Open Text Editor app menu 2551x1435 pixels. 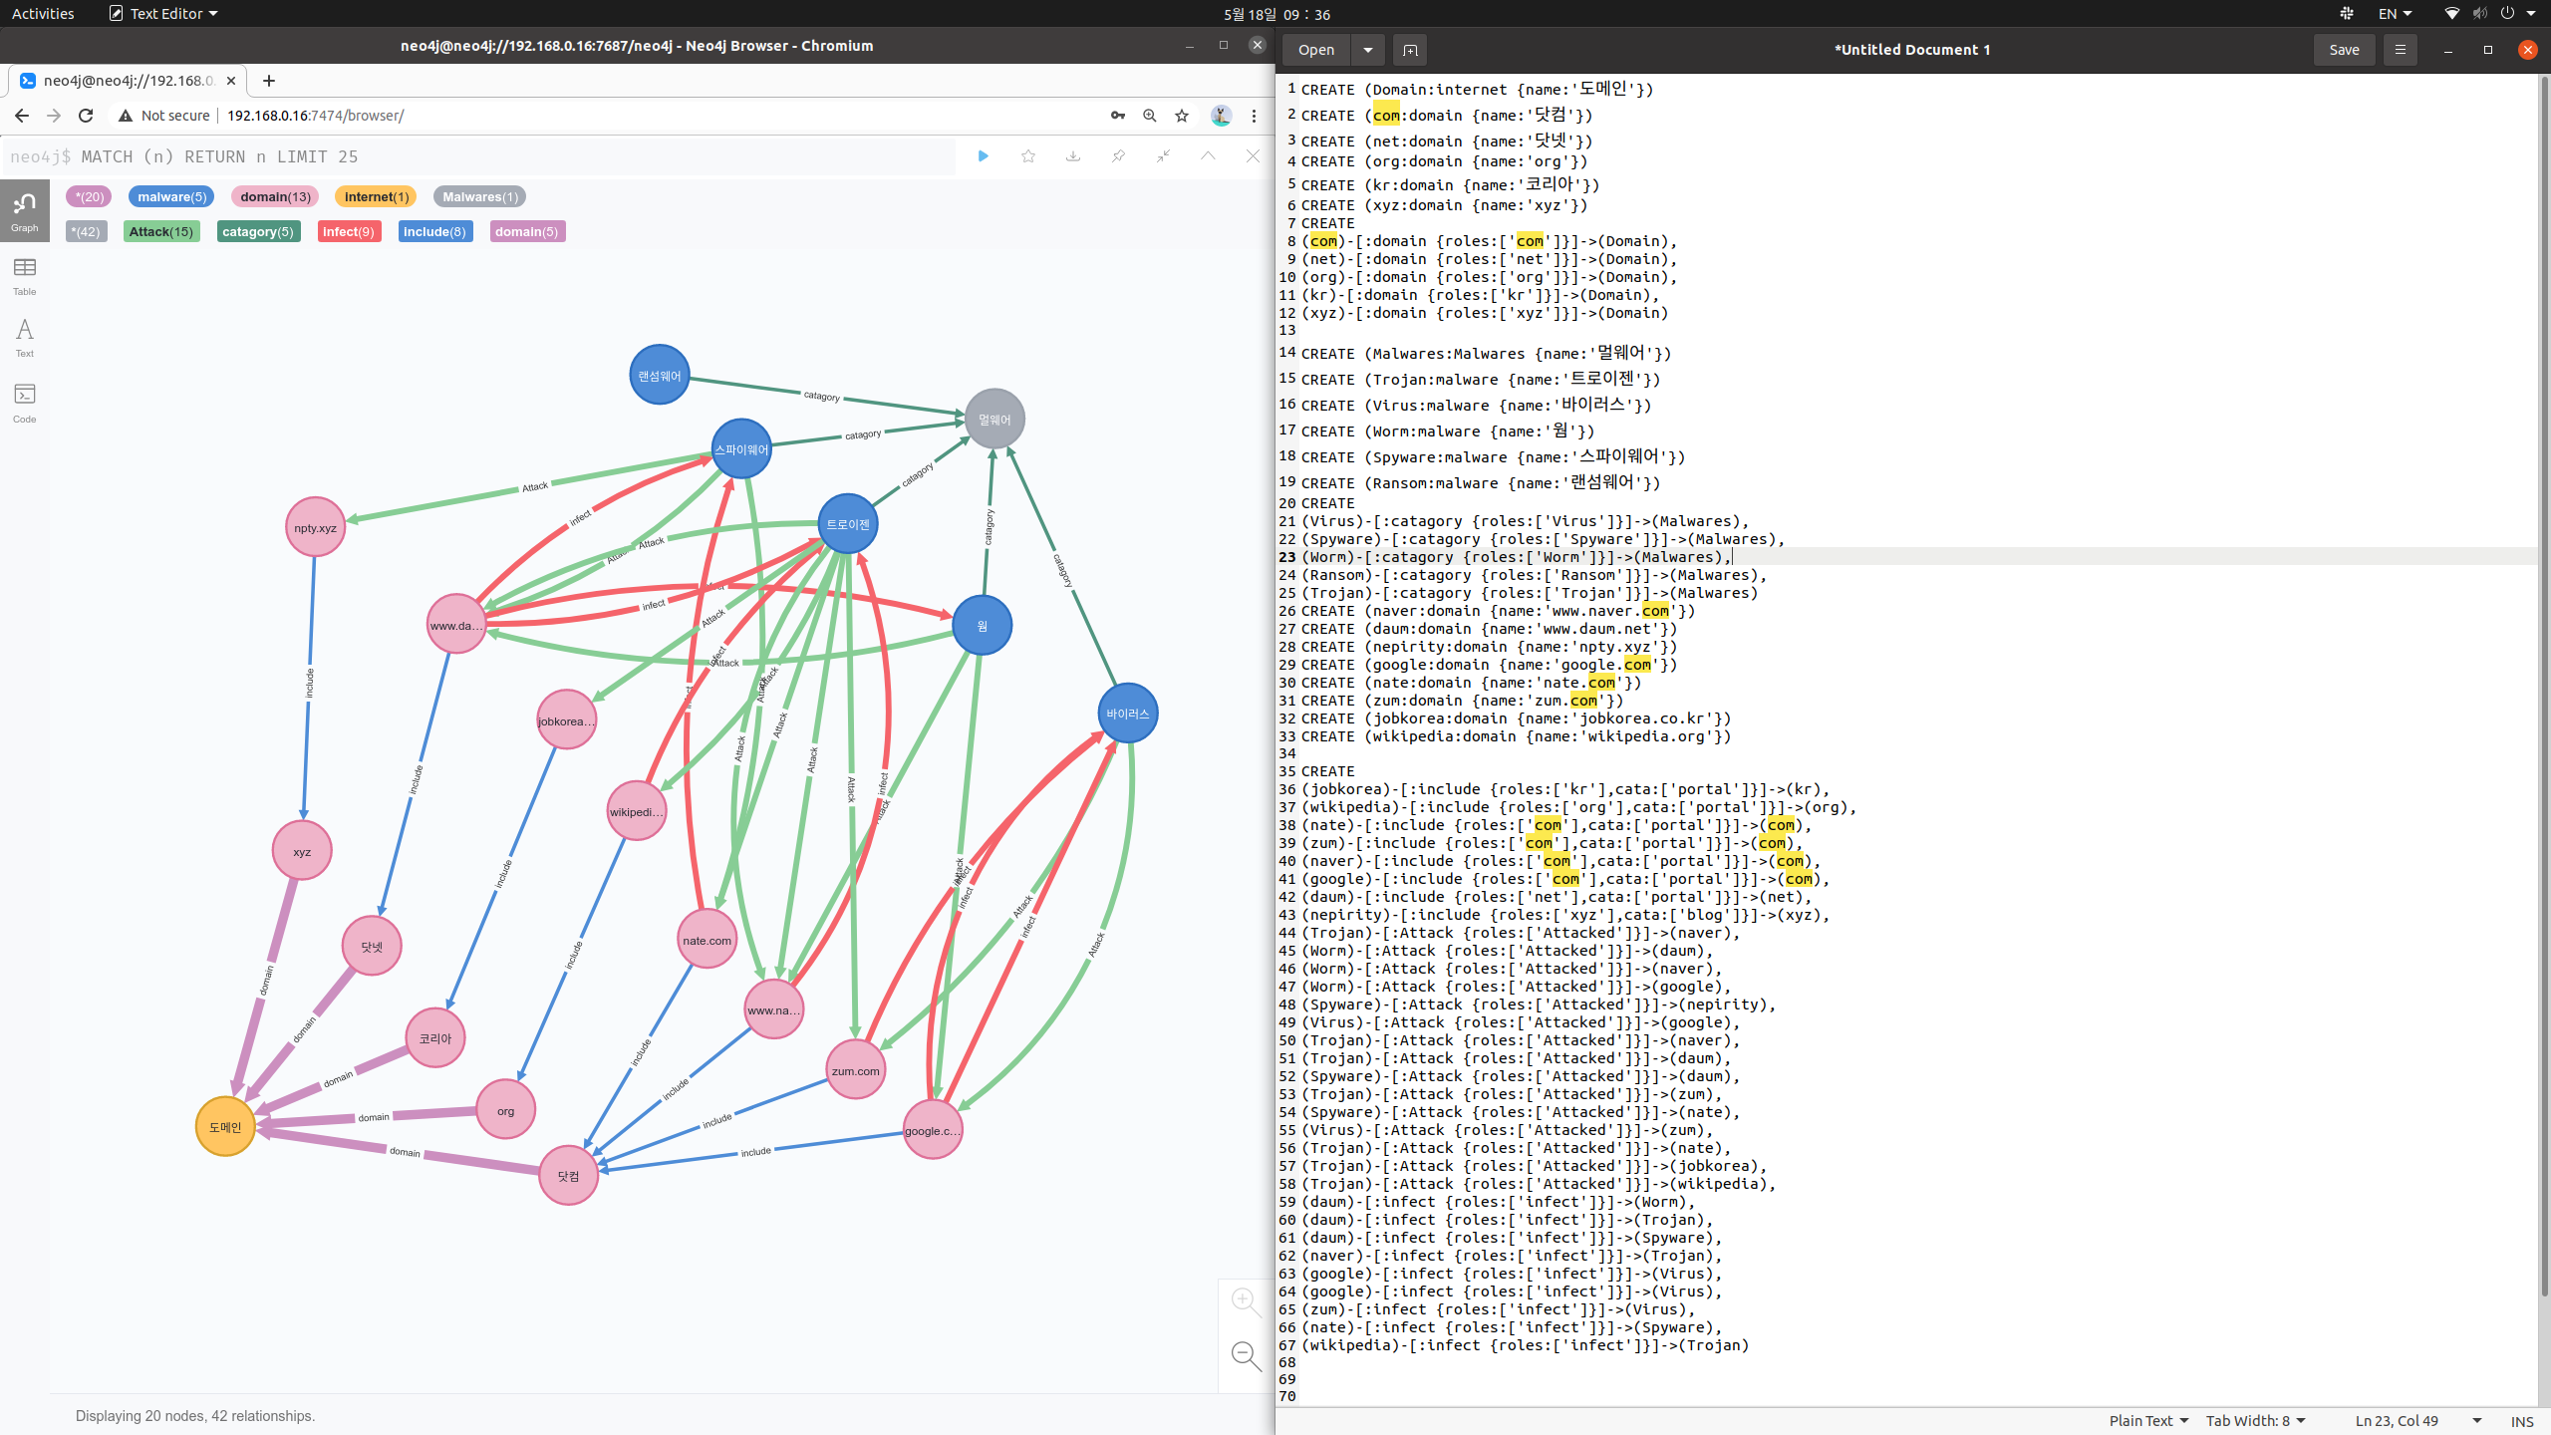(163, 14)
